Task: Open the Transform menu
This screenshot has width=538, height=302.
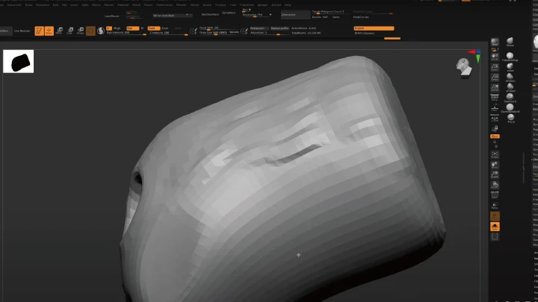Action: tap(247, 4)
